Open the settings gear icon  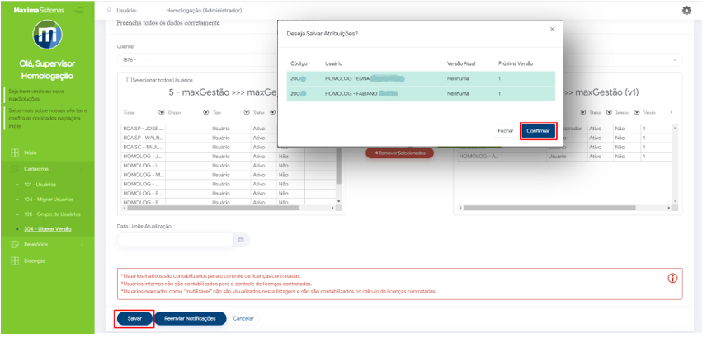click(x=686, y=10)
